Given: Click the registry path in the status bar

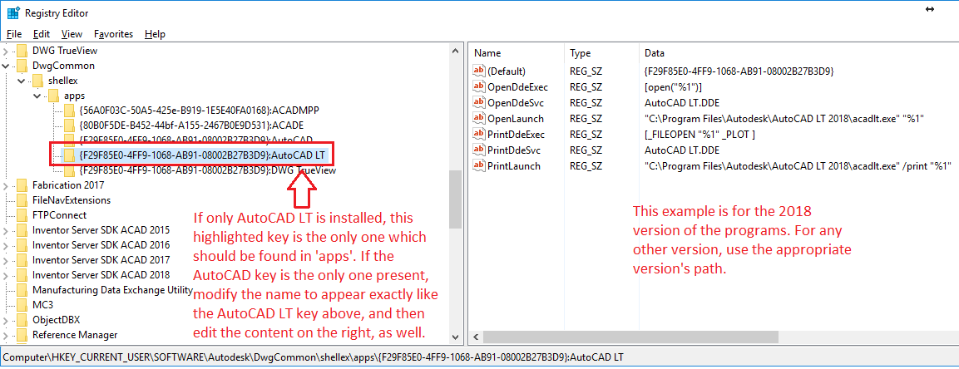Looking at the screenshot, I should (x=313, y=357).
